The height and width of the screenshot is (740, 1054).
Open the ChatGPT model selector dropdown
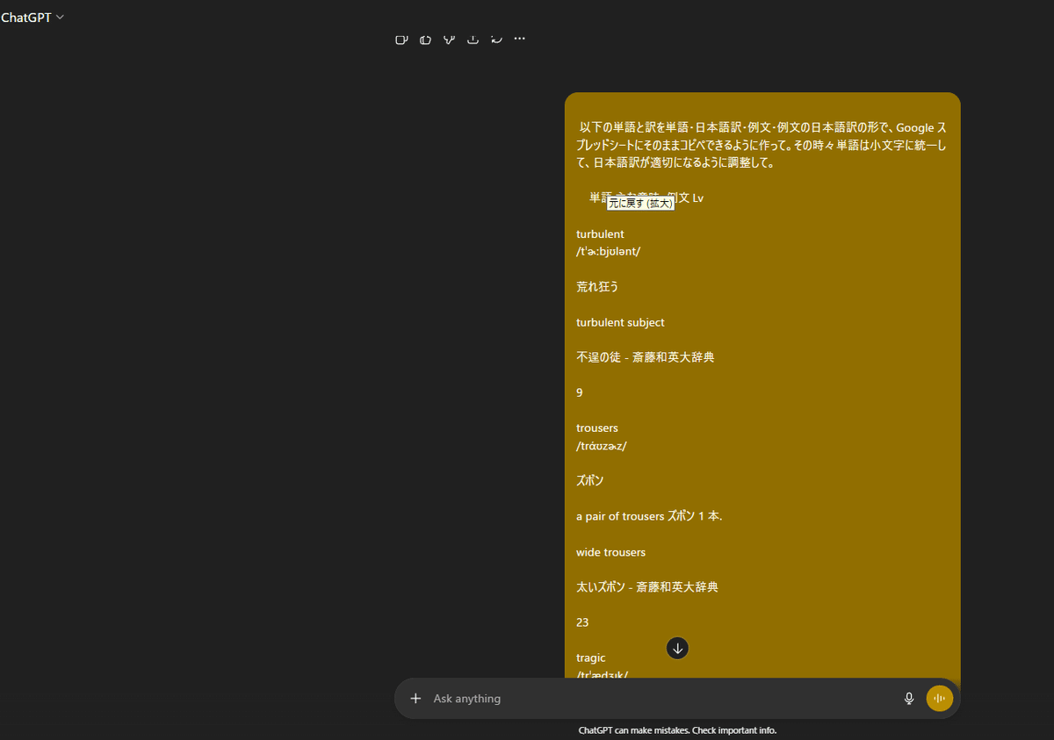(x=33, y=17)
